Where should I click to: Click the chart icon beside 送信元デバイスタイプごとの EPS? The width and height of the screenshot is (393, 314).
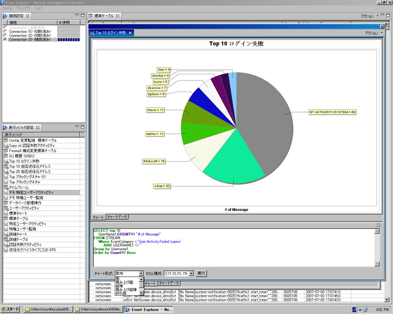[6, 250]
